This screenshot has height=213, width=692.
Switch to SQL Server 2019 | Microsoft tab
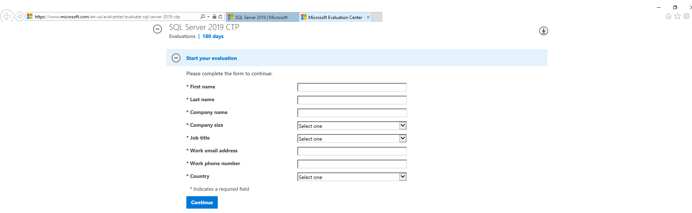(x=262, y=17)
